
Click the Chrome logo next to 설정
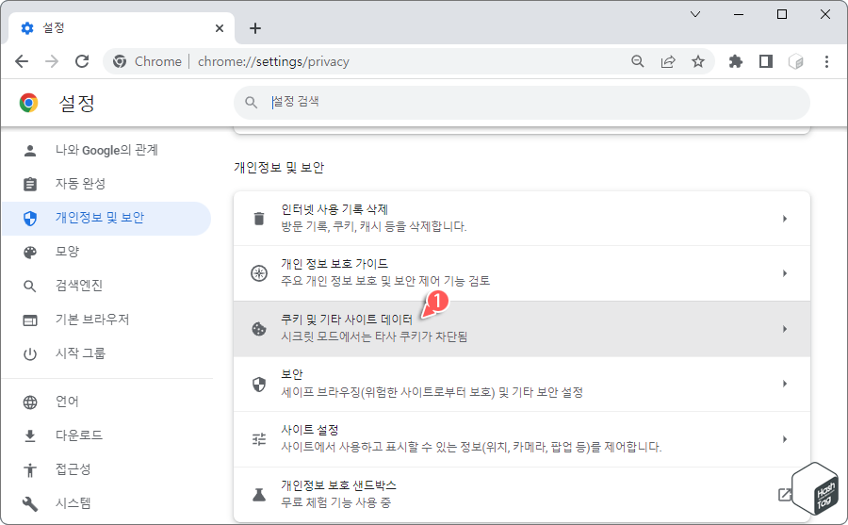pyautogui.click(x=28, y=103)
